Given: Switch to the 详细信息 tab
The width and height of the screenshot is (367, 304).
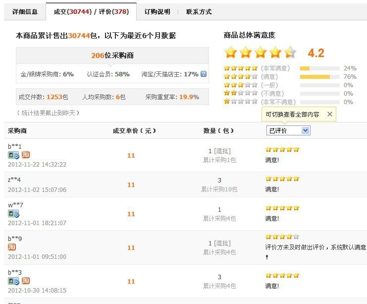Looking at the screenshot, I should pyautogui.click(x=25, y=11).
